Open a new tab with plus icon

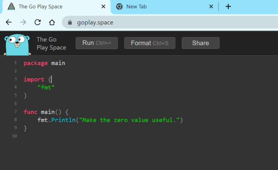tap(228, 6)
